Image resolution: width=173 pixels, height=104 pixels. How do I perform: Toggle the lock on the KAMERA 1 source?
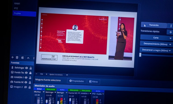point(30,78)
